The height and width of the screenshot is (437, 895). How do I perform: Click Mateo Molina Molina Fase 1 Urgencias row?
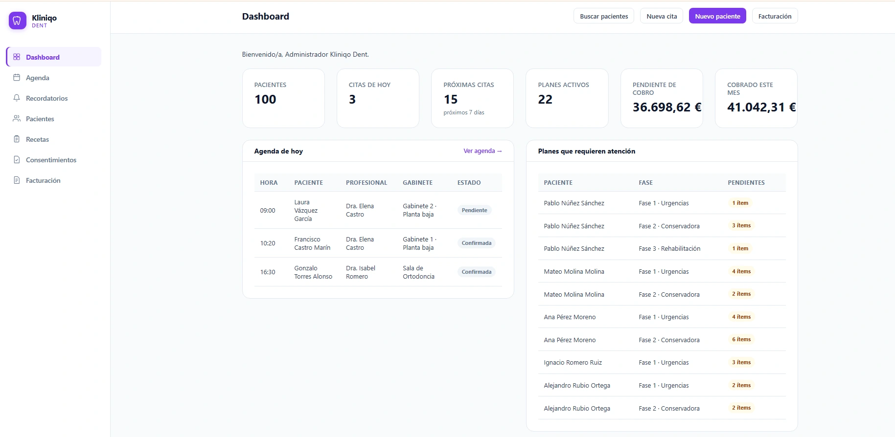pyautogui.click(x=662, y=271)
